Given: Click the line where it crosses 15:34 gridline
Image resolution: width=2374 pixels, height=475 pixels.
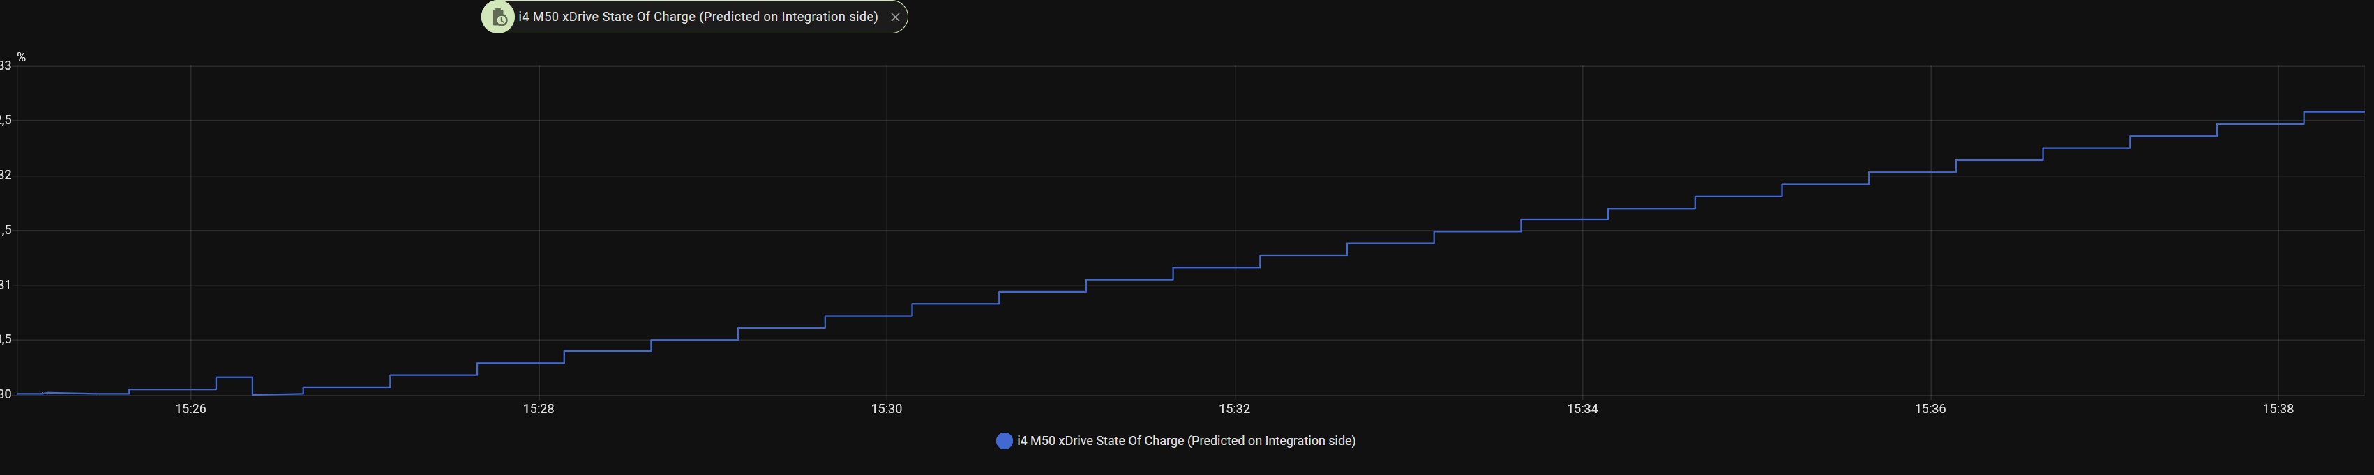Looking at the screenshot, I should (x=1582, y=220).
